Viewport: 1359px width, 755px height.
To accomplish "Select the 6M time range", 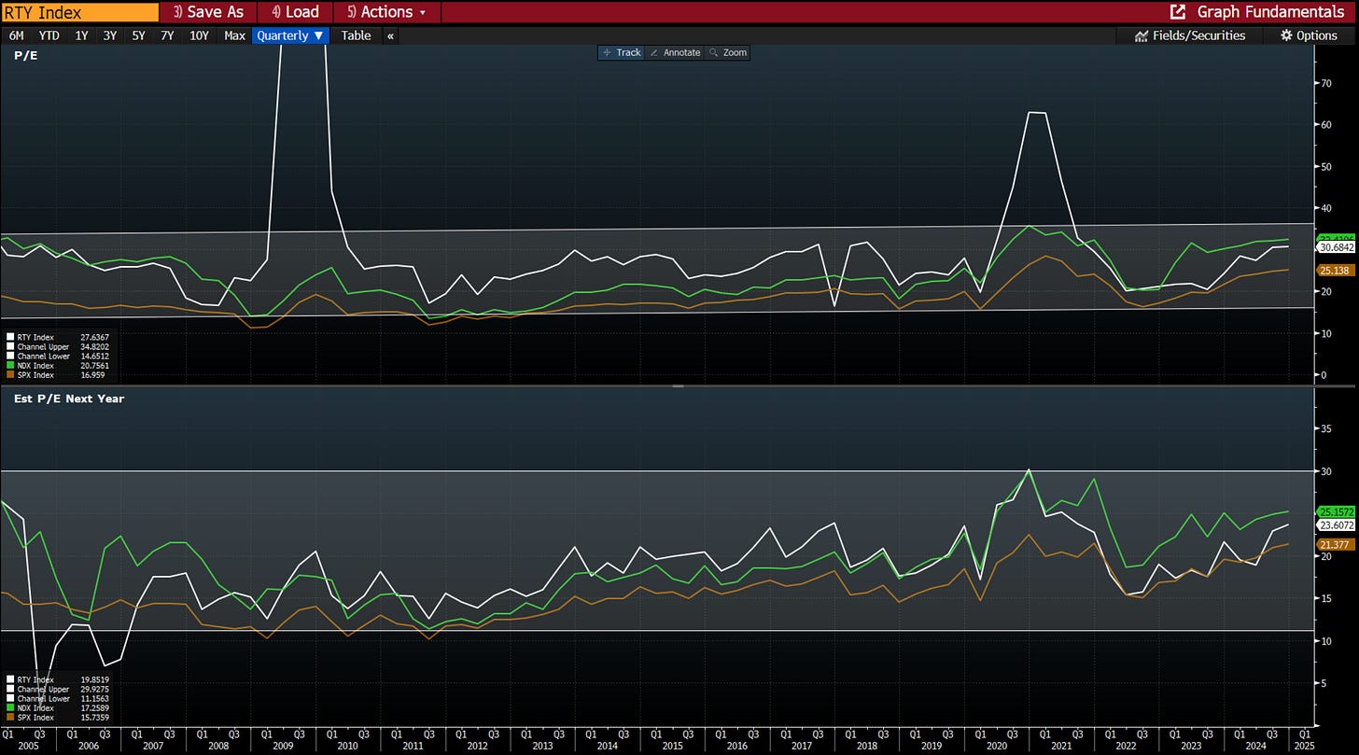I will [x=17, y=35].
